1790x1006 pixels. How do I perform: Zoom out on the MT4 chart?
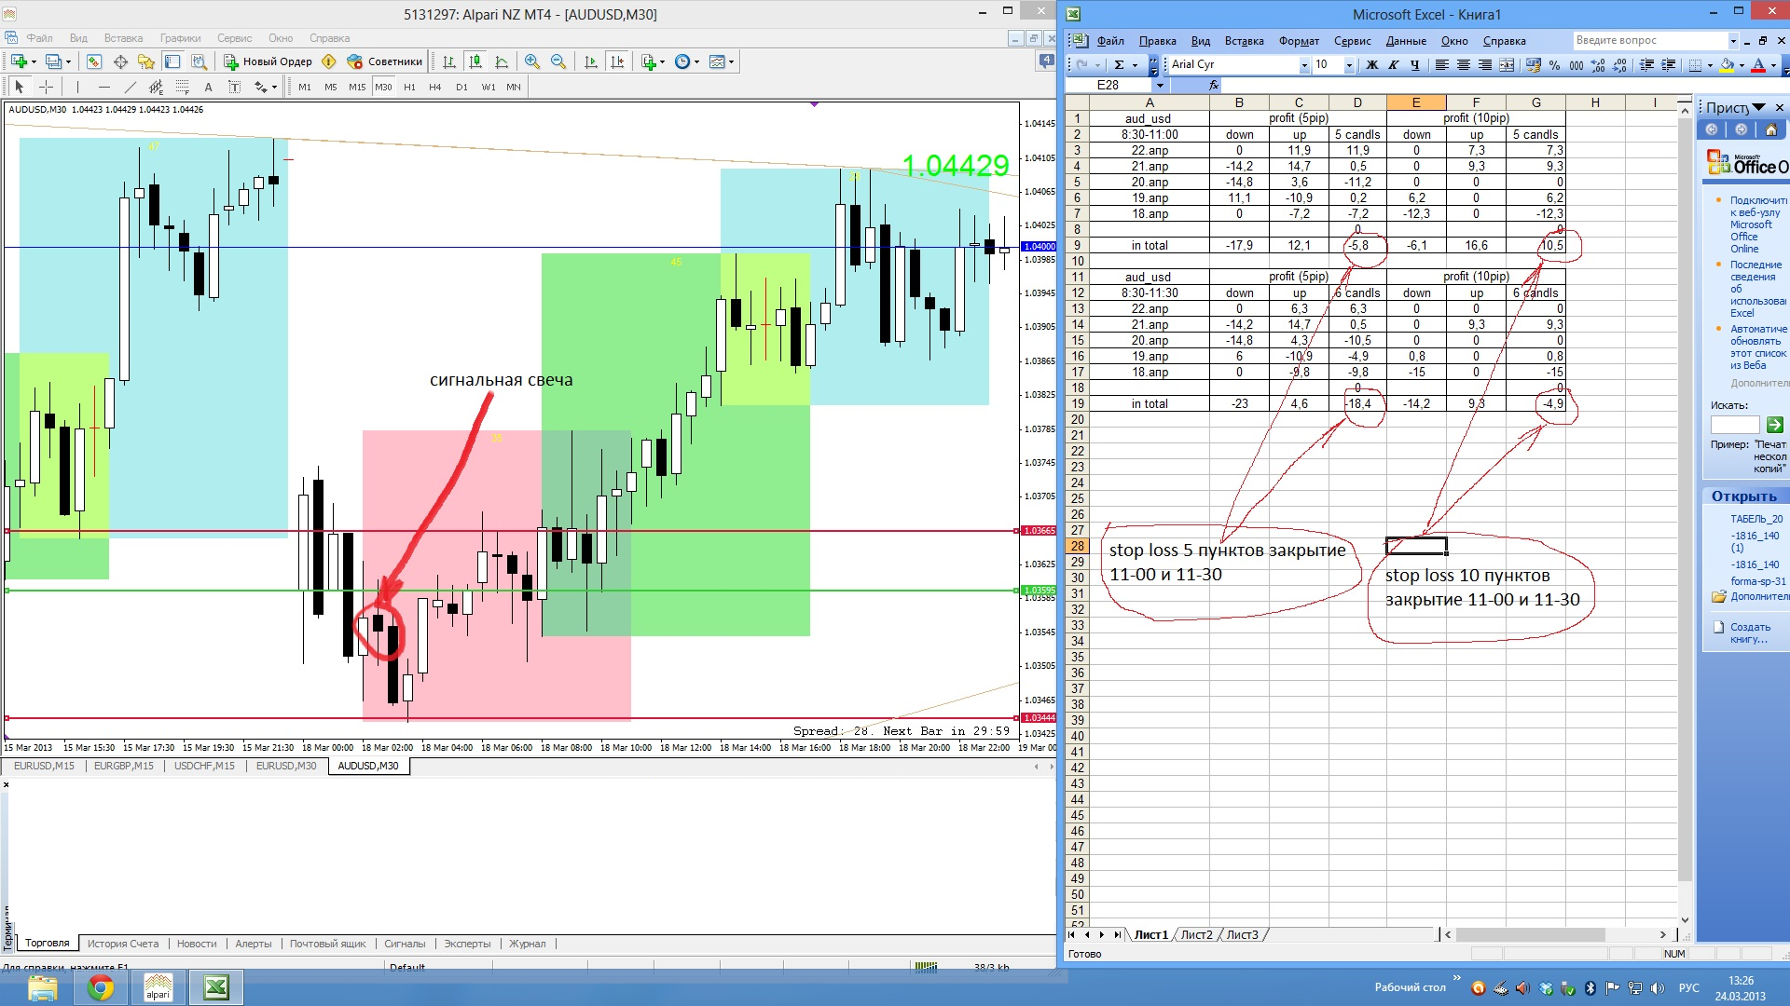558,61
